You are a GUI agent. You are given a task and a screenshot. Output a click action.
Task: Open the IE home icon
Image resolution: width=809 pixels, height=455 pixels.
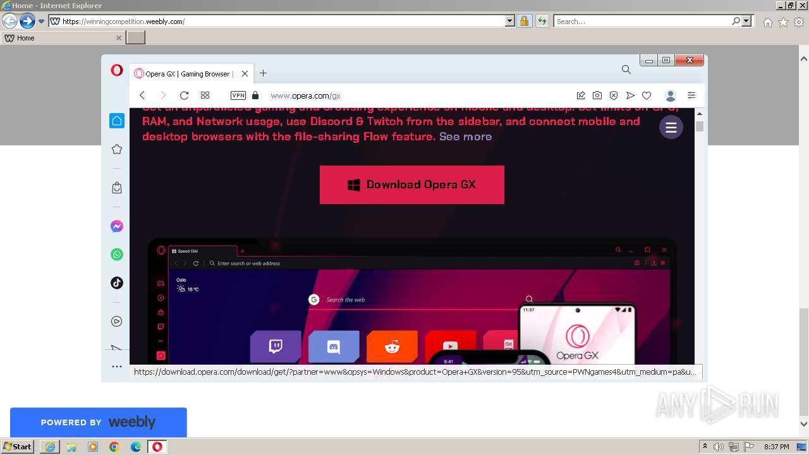tap(767, 22)
